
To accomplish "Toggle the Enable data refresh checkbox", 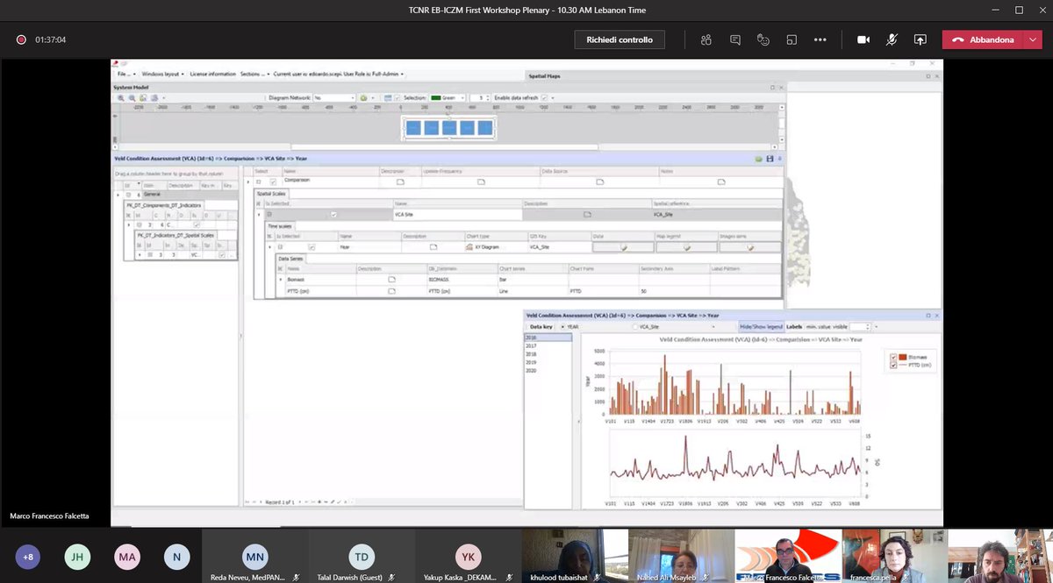I will click(544, 97).
